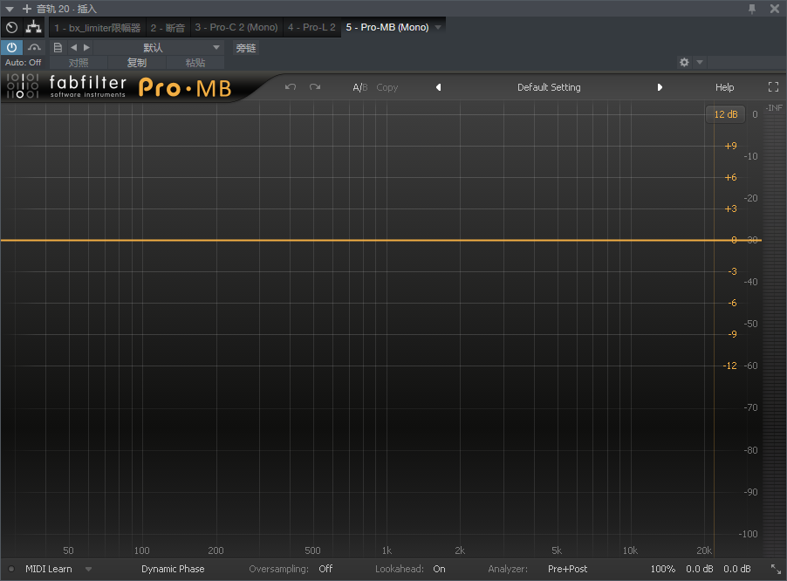Click the MIDI Learn button
787x581 pixels.
click(49, 569)
